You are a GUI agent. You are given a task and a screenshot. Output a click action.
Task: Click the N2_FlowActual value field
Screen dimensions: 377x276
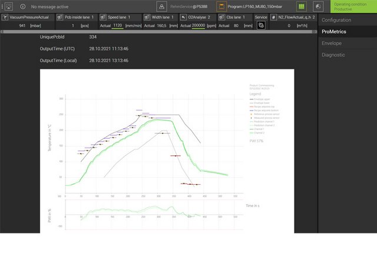(289, 26)
